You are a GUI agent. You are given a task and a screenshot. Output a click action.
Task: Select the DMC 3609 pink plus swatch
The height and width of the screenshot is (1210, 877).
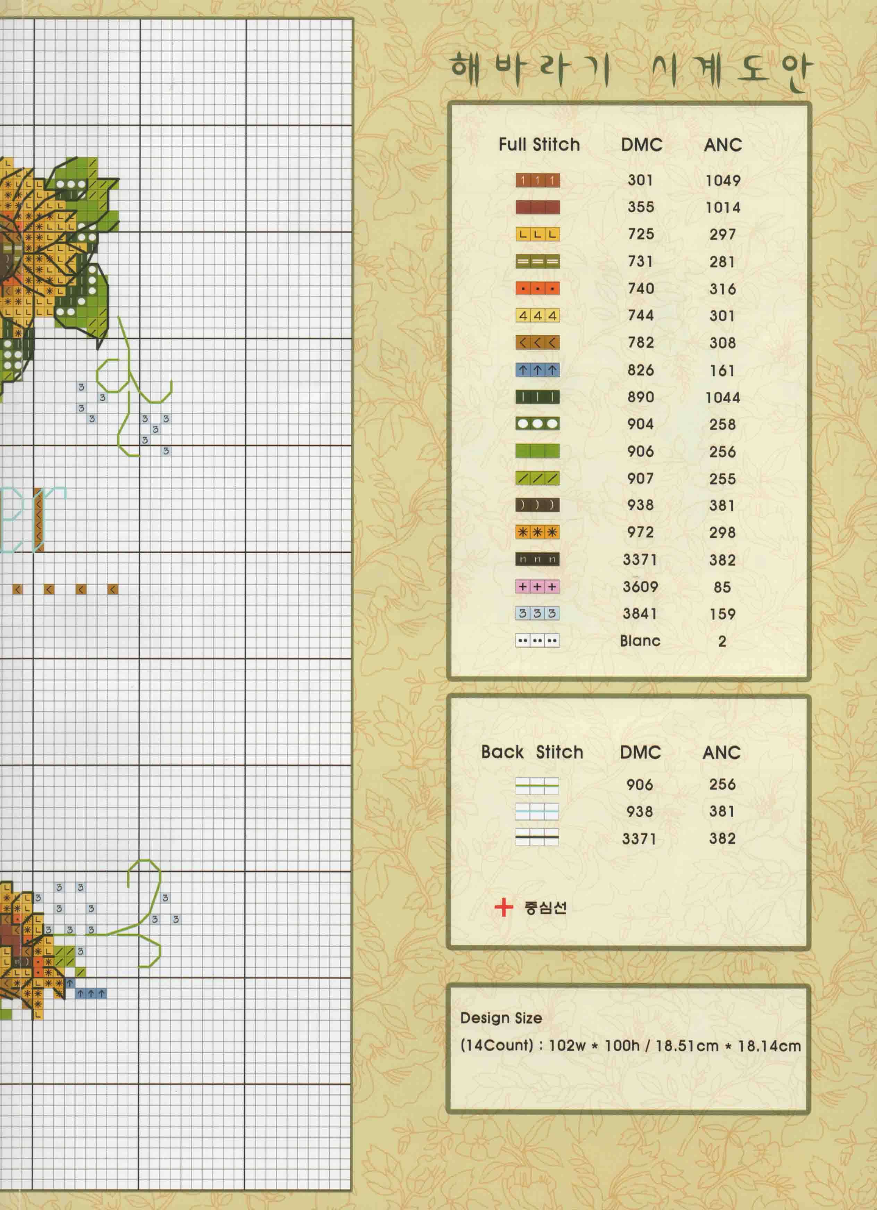537,586
